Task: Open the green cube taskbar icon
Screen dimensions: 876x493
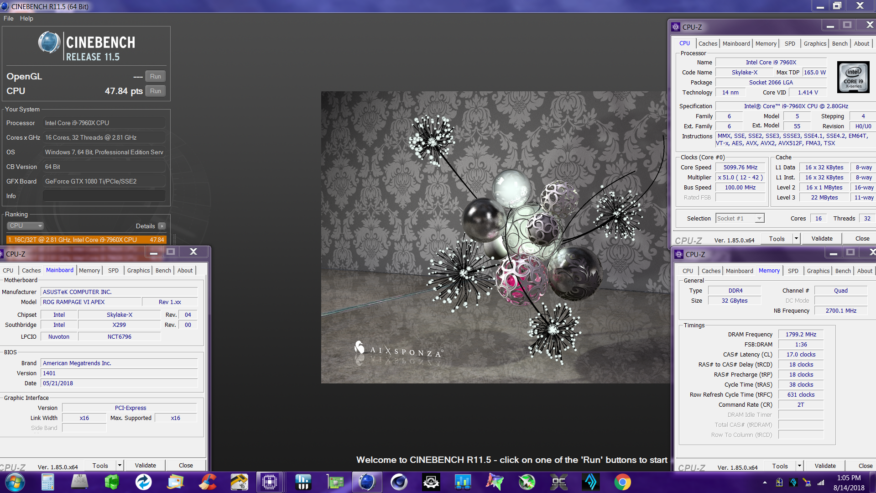Action: tap(112, 482)
